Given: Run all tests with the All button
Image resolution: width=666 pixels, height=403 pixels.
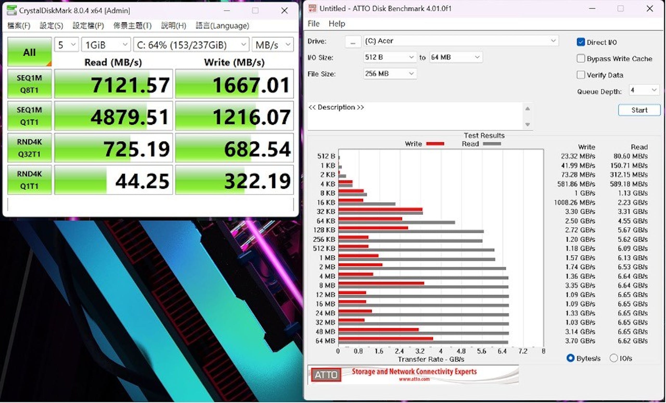Looking at the screenshot, I should pos(29,52).
